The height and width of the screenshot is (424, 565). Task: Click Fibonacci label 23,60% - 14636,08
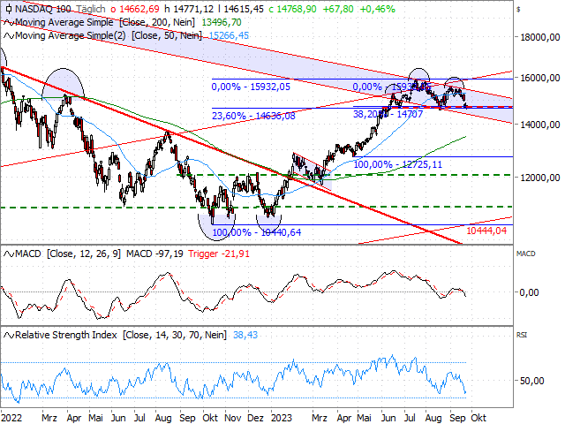tap(253, 116)
